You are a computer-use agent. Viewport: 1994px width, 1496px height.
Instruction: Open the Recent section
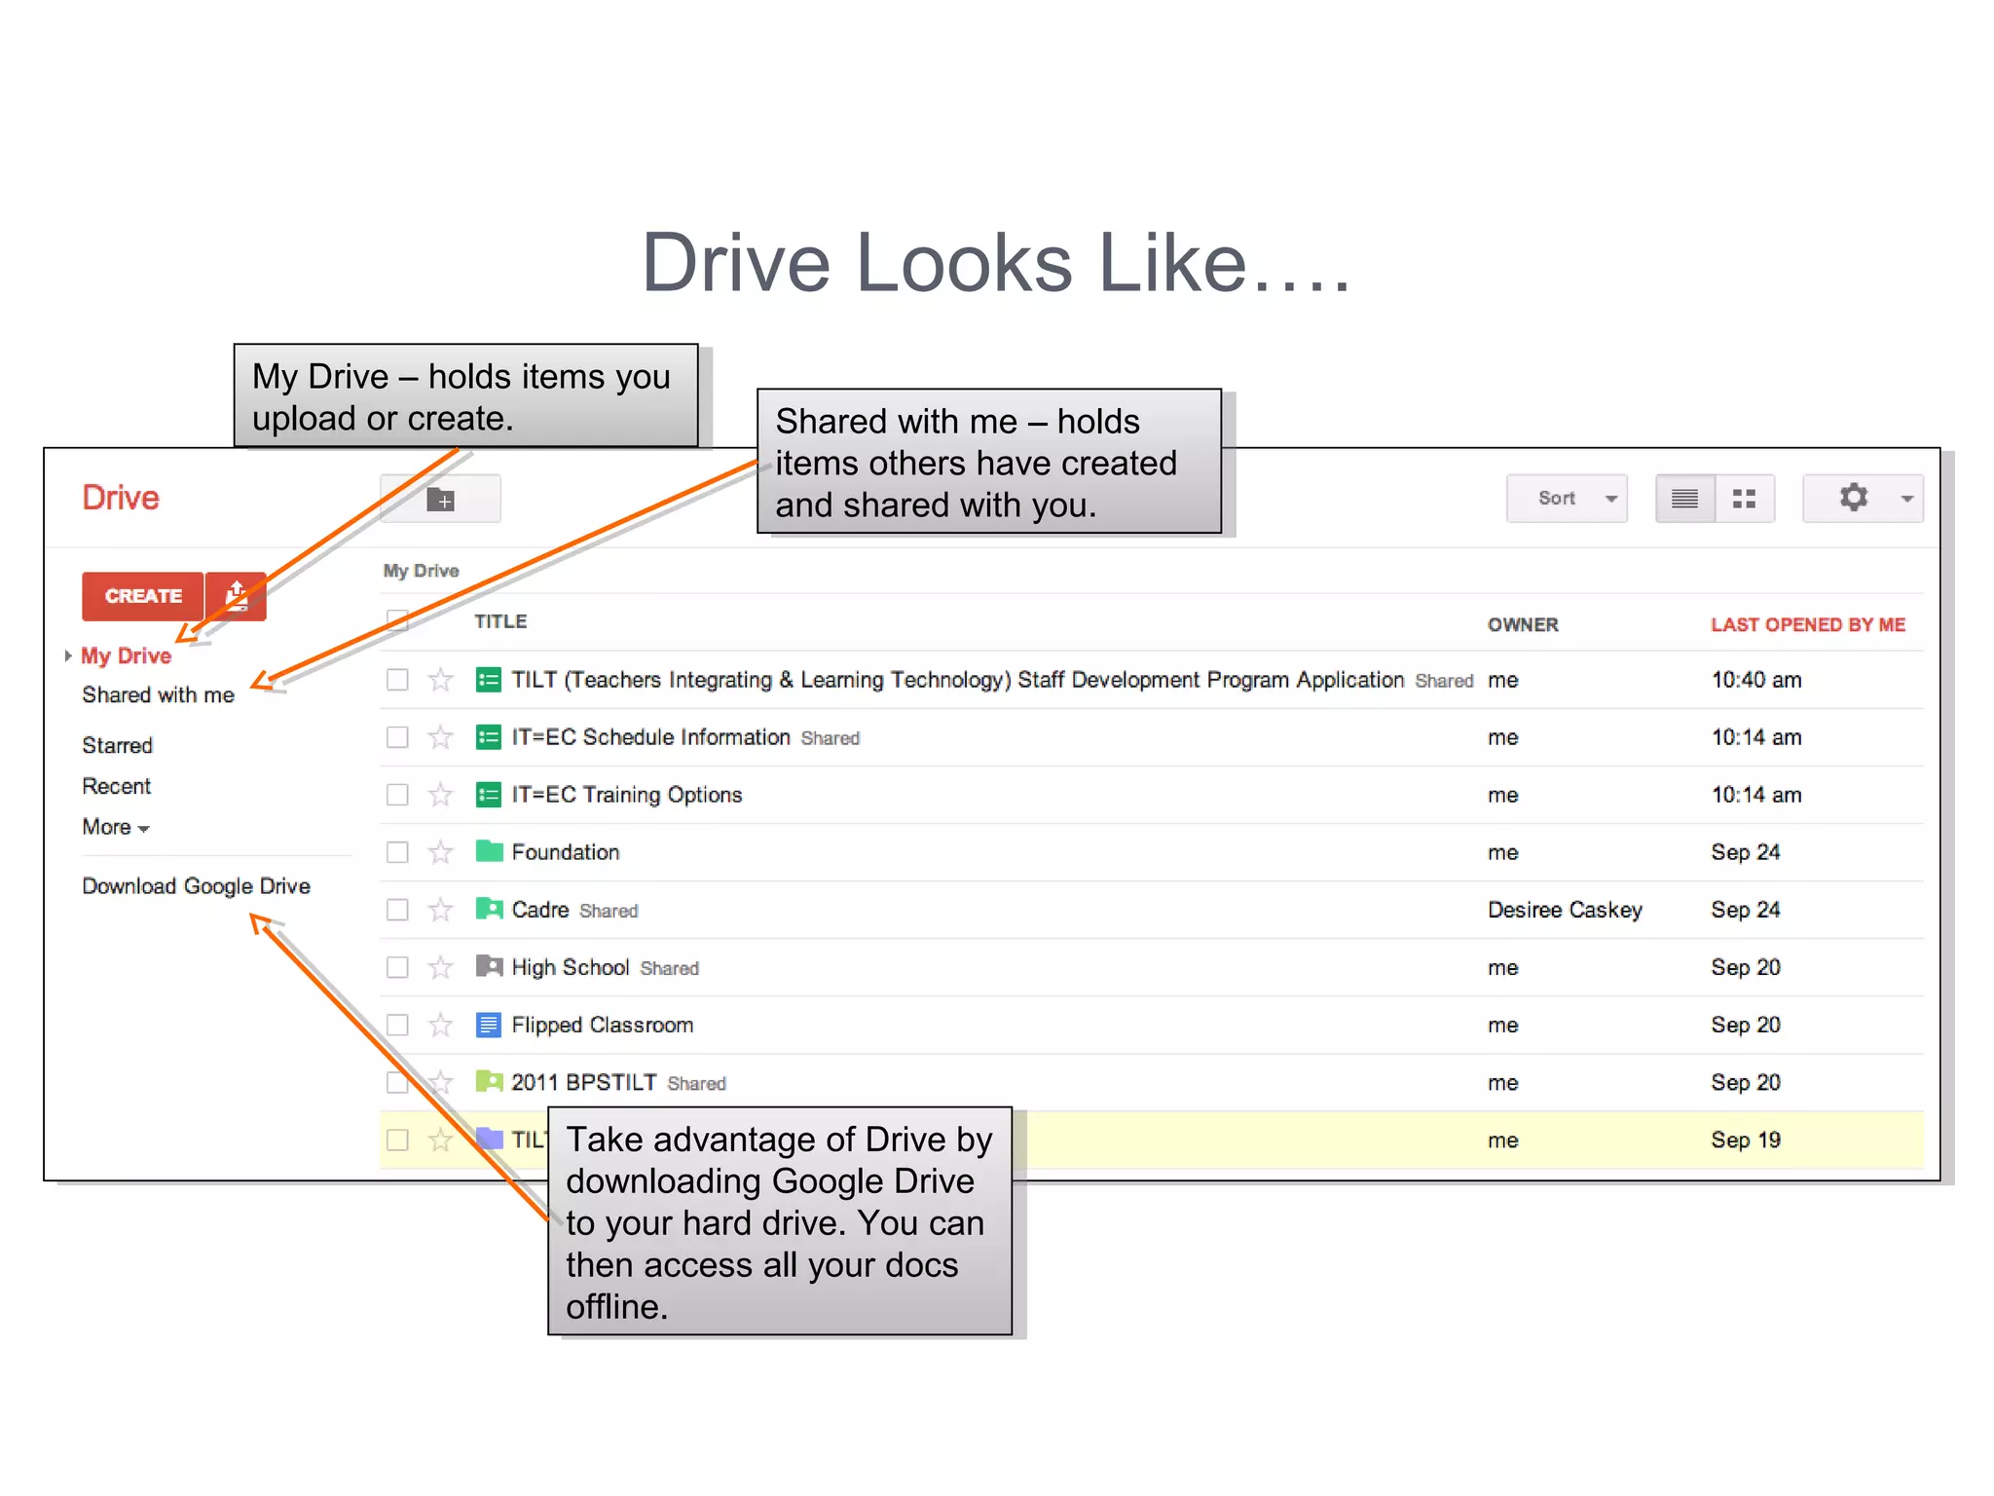(x=116, y=786)
